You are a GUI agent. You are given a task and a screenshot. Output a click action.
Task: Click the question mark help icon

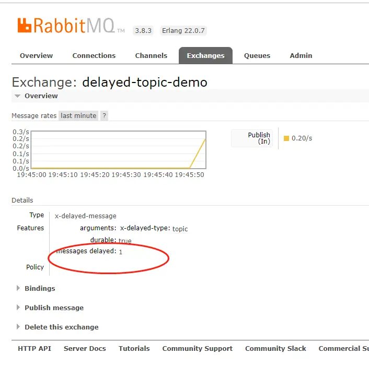[104, 116]
